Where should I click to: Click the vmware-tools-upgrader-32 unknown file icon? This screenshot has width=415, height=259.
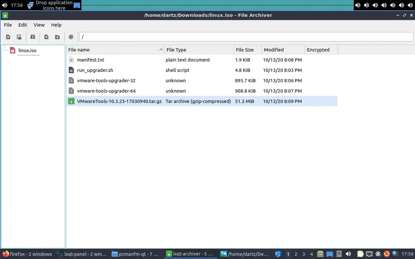coord(71,81)
